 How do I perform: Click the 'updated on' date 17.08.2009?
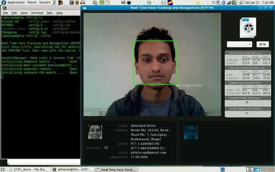139,157
